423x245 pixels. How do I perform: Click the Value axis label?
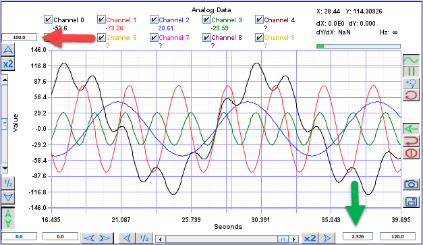click(15, 123)
